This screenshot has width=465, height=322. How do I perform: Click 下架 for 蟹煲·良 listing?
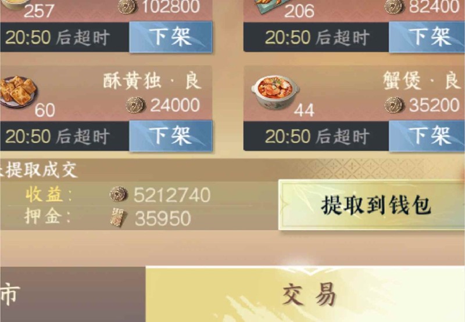(427, 136)
